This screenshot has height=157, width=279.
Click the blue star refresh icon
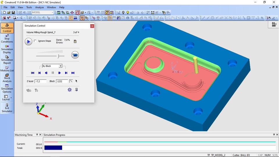coord(69,89)
